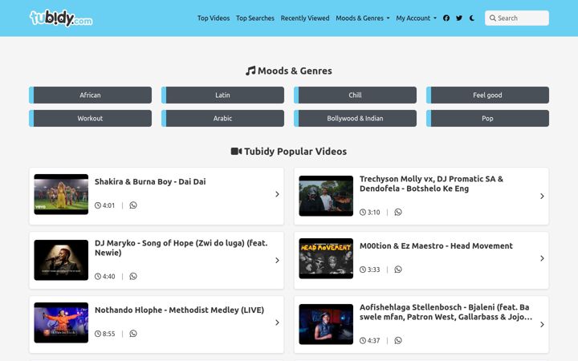Select the Latin genre button
Screen dimensions: 578x361
222,95
